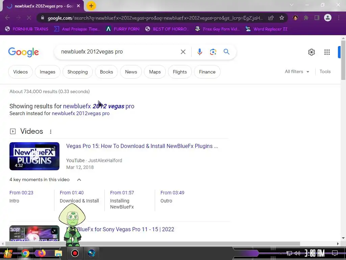Open Chrome from the taskbar
The width and height of the screenshot is (346, 260).
click(x=25, y=253)
